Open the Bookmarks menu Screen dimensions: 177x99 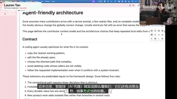coord(29,1)
